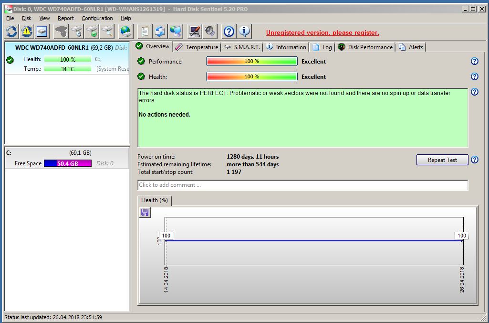Click the monitor with pen toolbar icon
The image size is (489, 323).
194,32
